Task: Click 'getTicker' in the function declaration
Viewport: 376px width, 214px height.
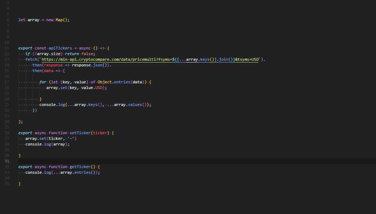Action: (80, 167)
